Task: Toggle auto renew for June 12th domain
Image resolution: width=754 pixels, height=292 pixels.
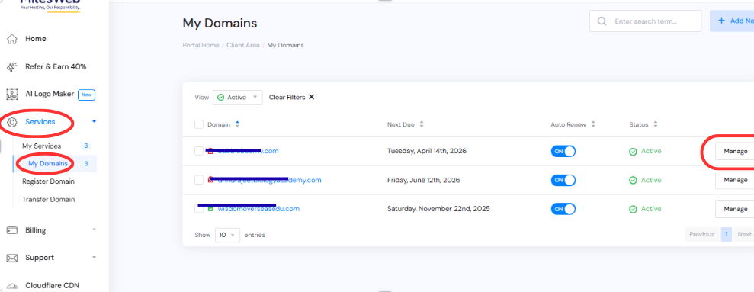Action: pos(563,180)
